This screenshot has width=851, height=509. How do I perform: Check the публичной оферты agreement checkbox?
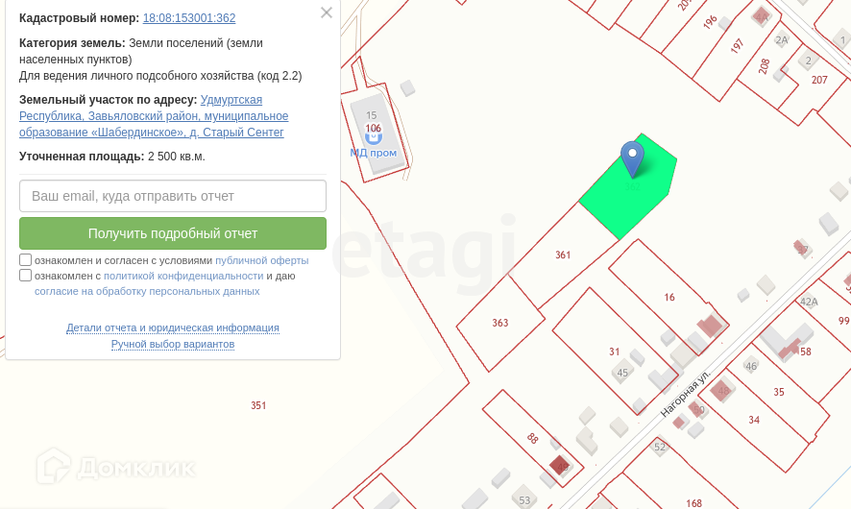point(26,260)
